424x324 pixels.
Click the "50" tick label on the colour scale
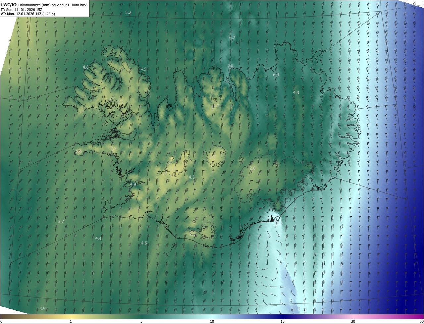point(421,321)
